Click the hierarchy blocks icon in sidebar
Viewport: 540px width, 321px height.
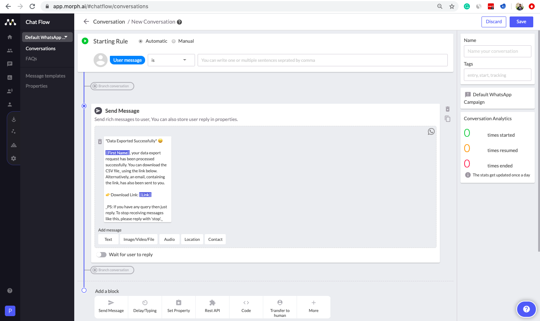[13, 145]
